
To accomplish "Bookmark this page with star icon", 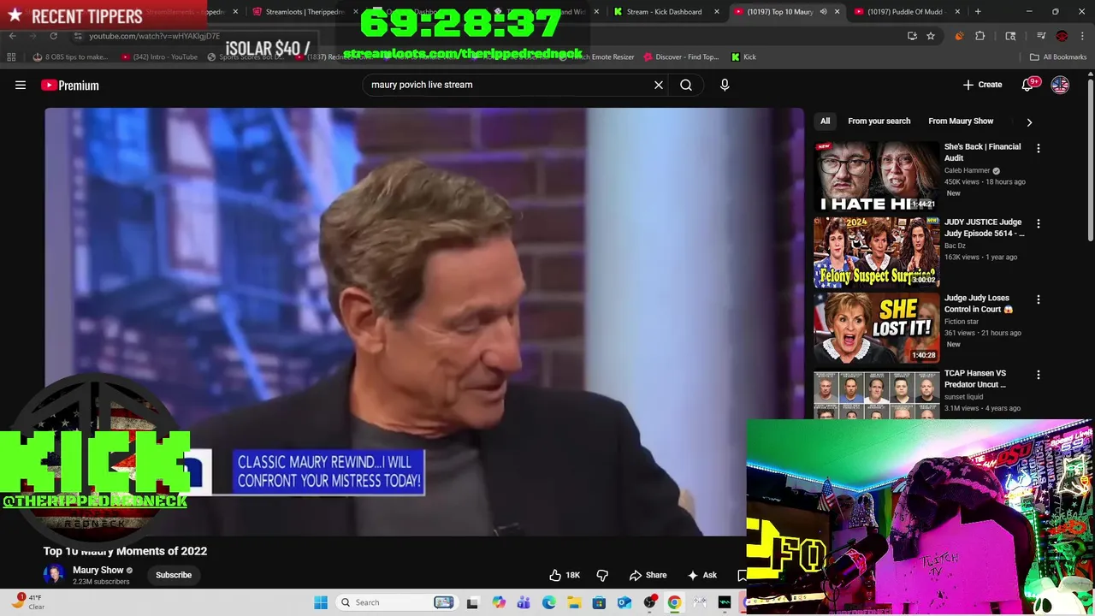I will coord(931,36).
